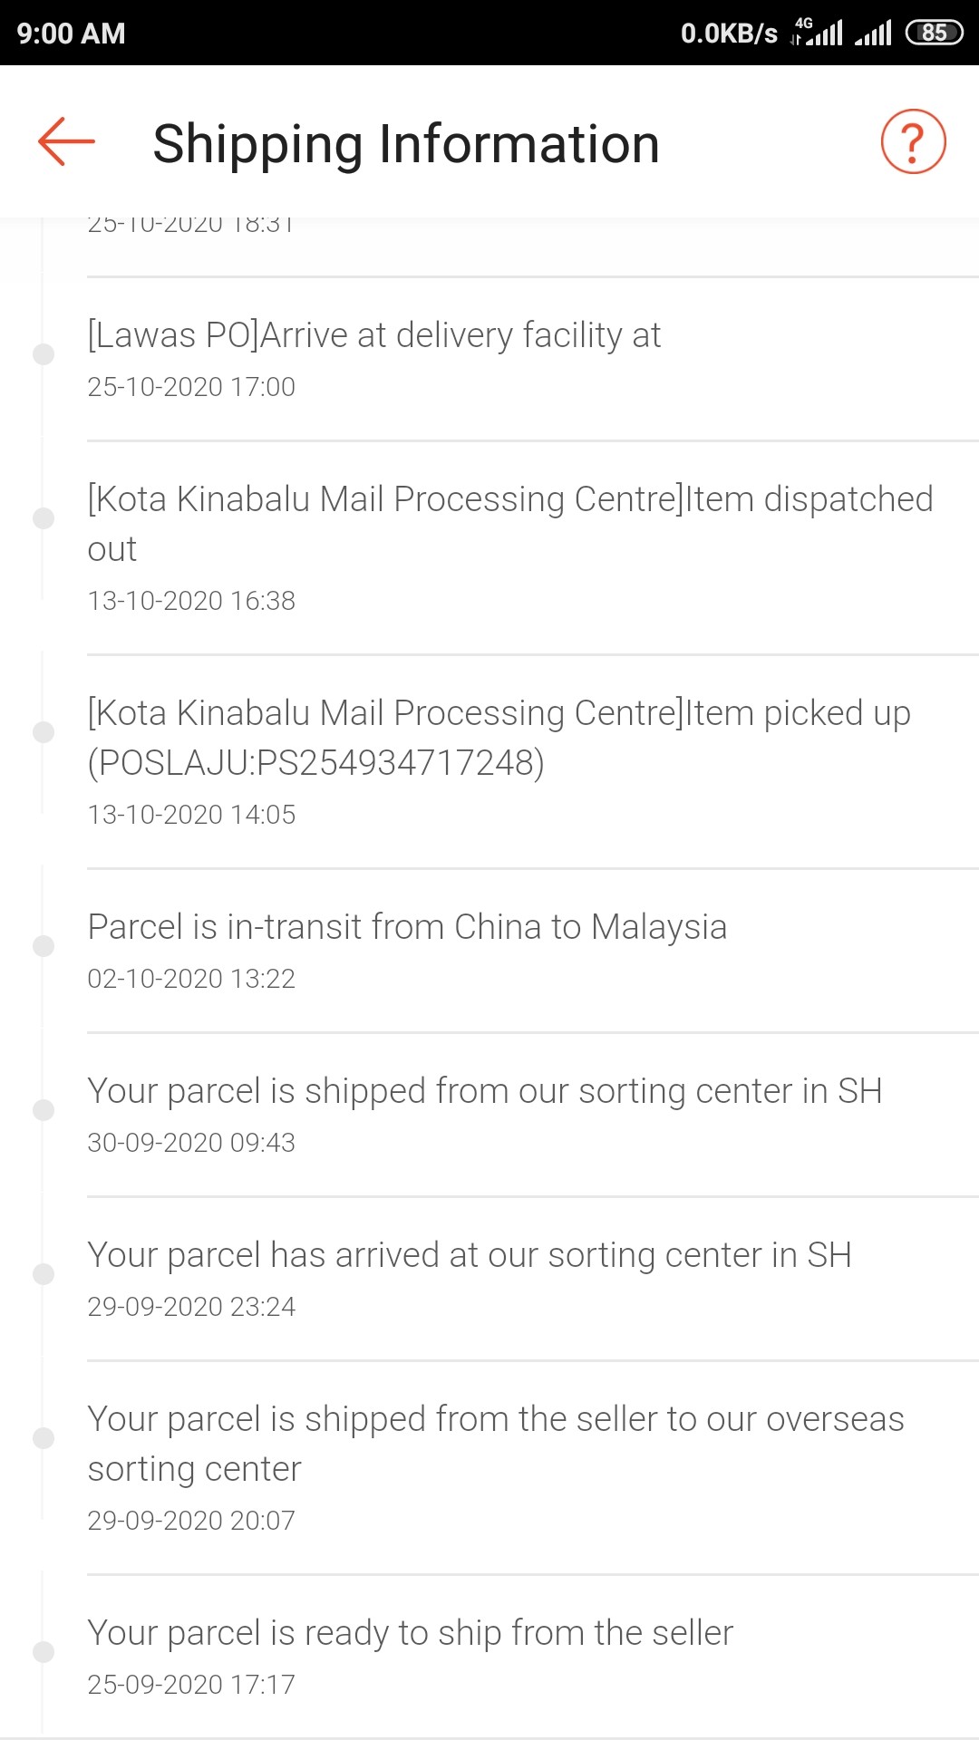Tap the Lawas PO timeline dot
This screenshot has height=1740, width=979.
pos(43,353)
